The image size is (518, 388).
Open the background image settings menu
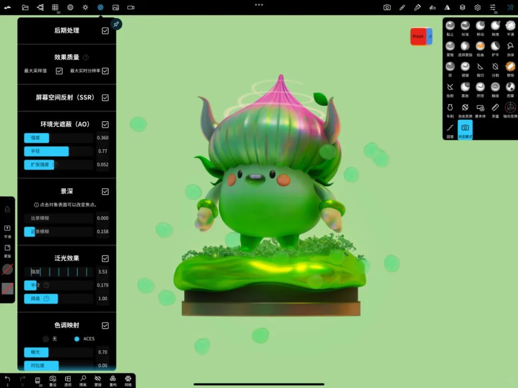(x=116, y=7)
